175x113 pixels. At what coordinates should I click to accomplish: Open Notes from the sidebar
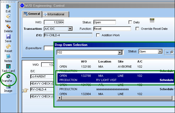8,56
